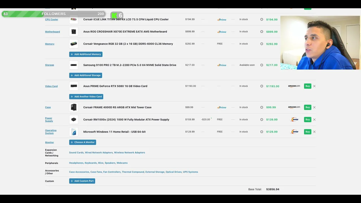Open the RTX 5080 video card thumbnail

(x=74, y=86)
